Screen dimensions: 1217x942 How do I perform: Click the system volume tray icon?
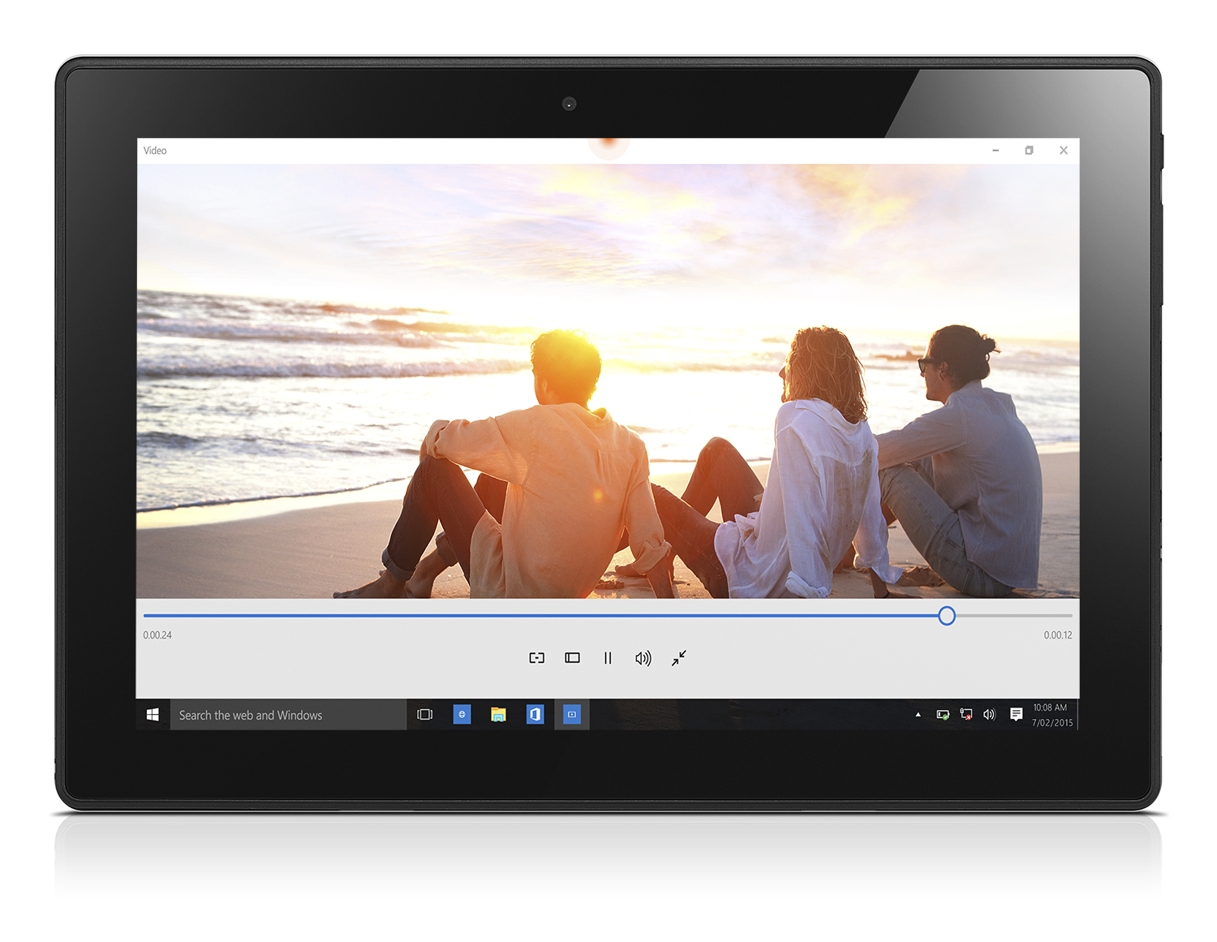(x=989, y=715)
